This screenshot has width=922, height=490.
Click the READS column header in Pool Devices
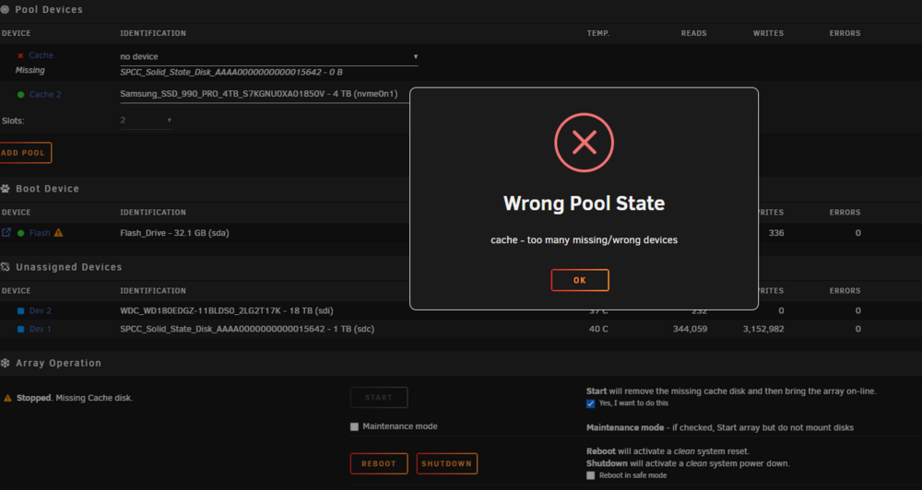pyautogui.click(x=694, y=33)
